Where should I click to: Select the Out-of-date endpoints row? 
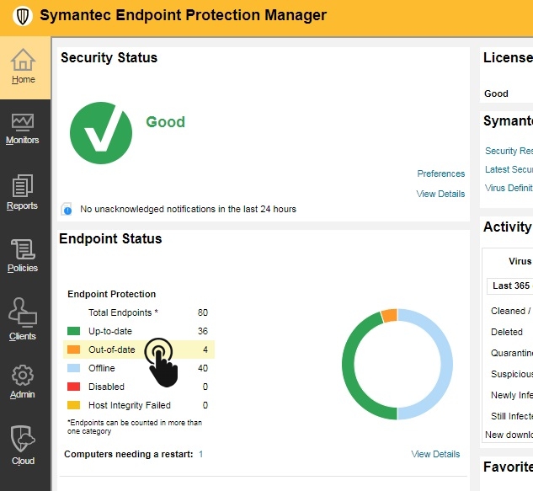tap(139, 350)
